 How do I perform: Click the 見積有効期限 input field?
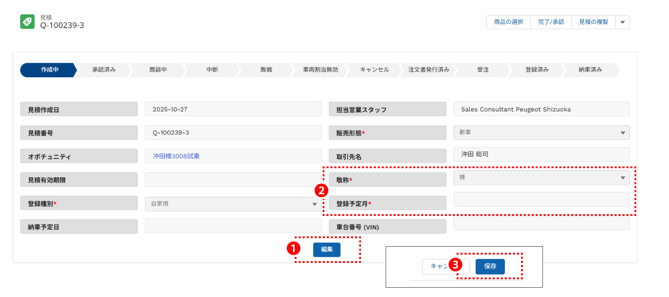point(233,180)
